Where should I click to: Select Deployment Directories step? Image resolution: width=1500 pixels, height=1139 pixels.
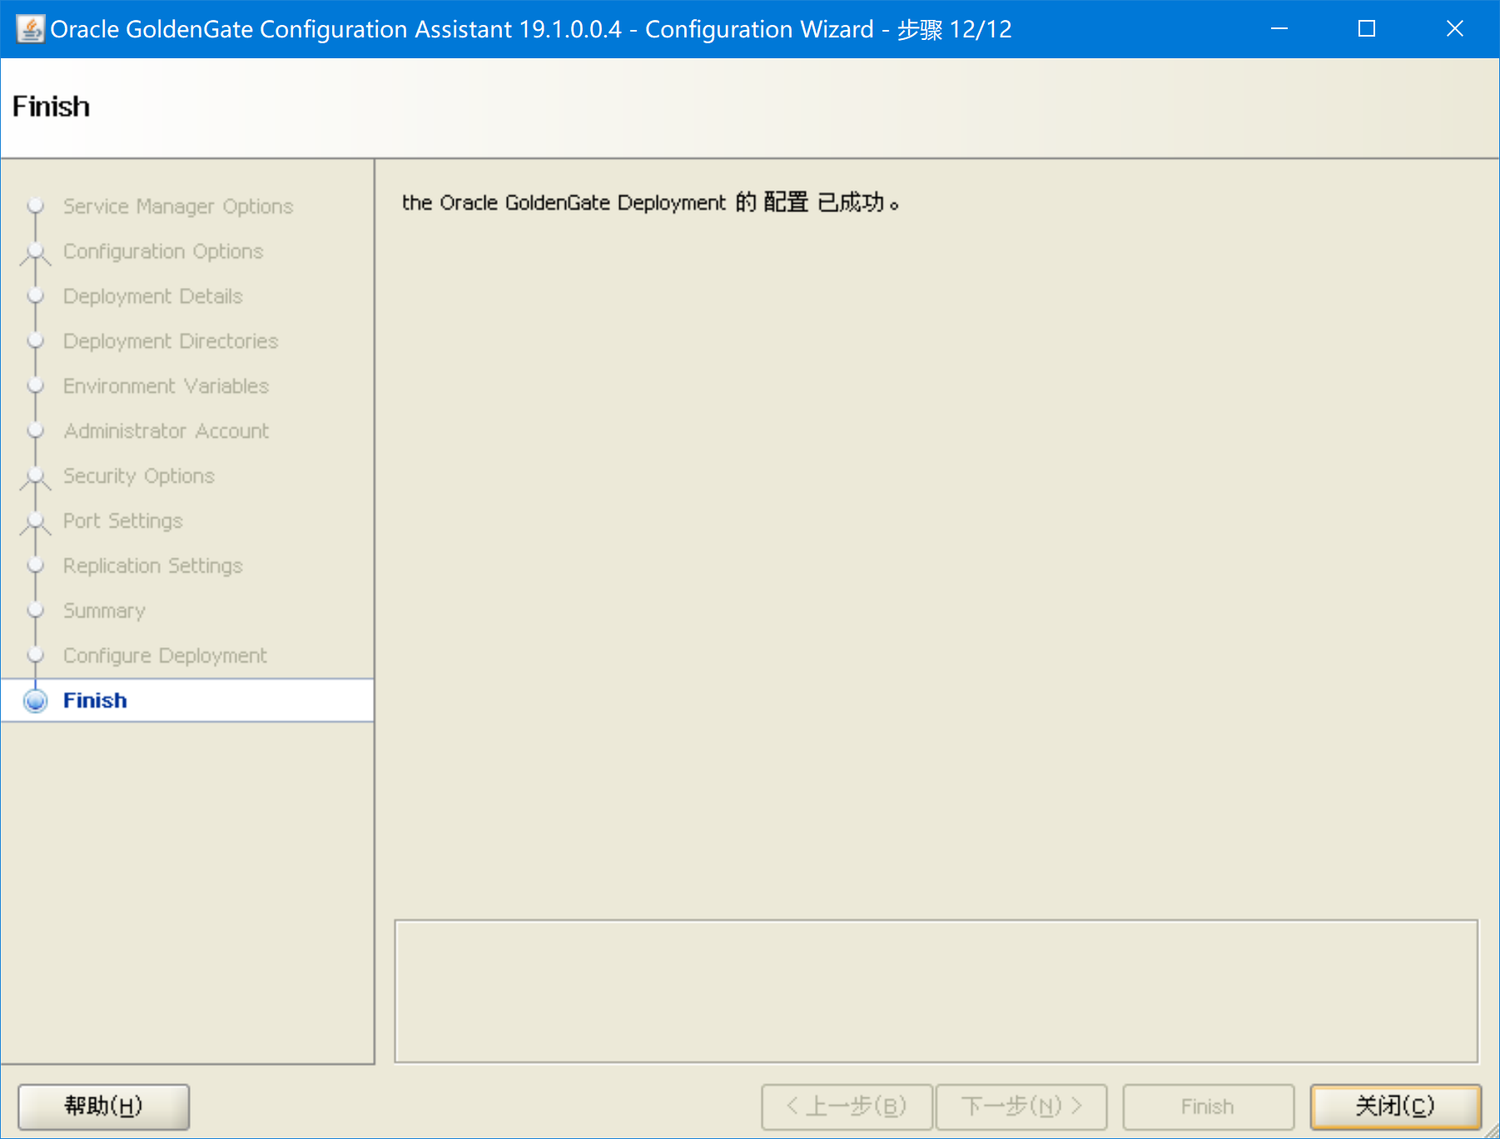tap(171, 341)
